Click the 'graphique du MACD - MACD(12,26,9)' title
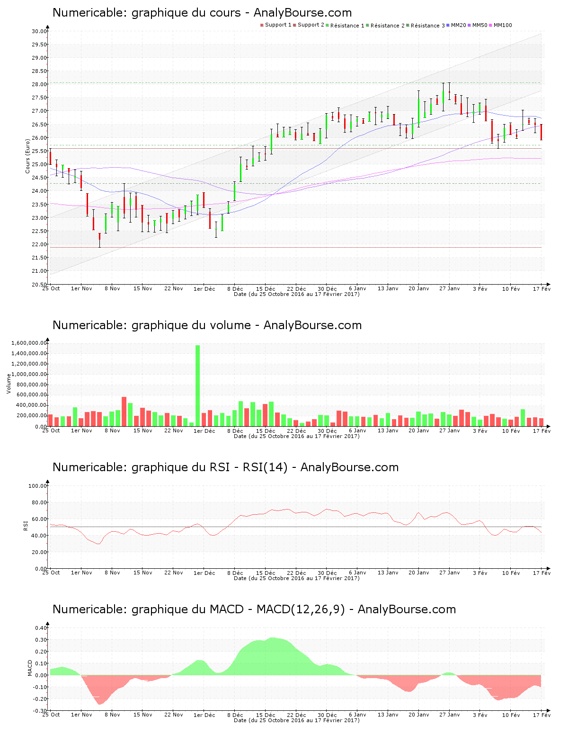568x734 pixels. pos(254,609)
